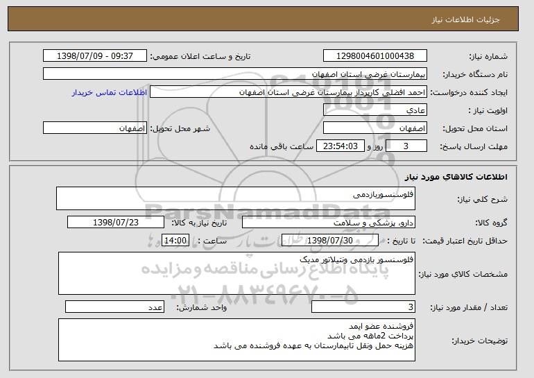Click the request creator field (احمد افضلی)
Viewport: 534px width, 378px height.
pyautogui.click(x=288, y=92)
